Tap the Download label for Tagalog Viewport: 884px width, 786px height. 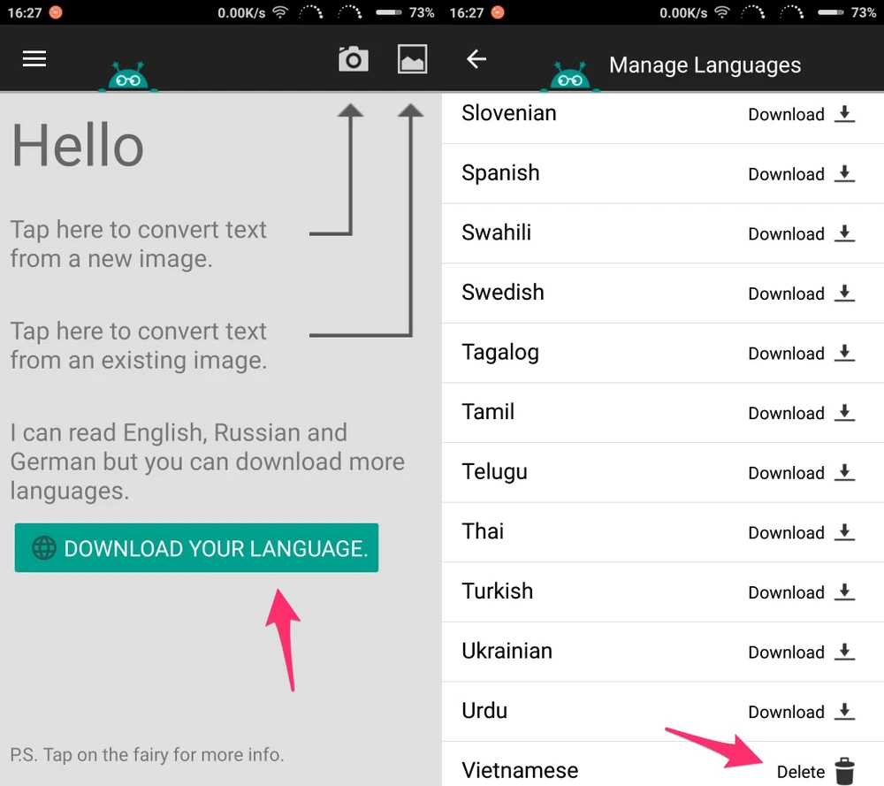click(786, 354)
